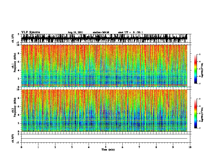
Task: Click the time axis tick label '1'
Action: (38, 147)
